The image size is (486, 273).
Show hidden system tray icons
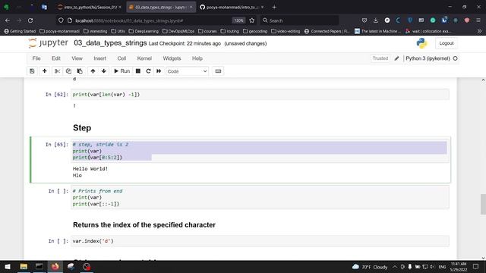pyautogui.click(x=395, y=266)
